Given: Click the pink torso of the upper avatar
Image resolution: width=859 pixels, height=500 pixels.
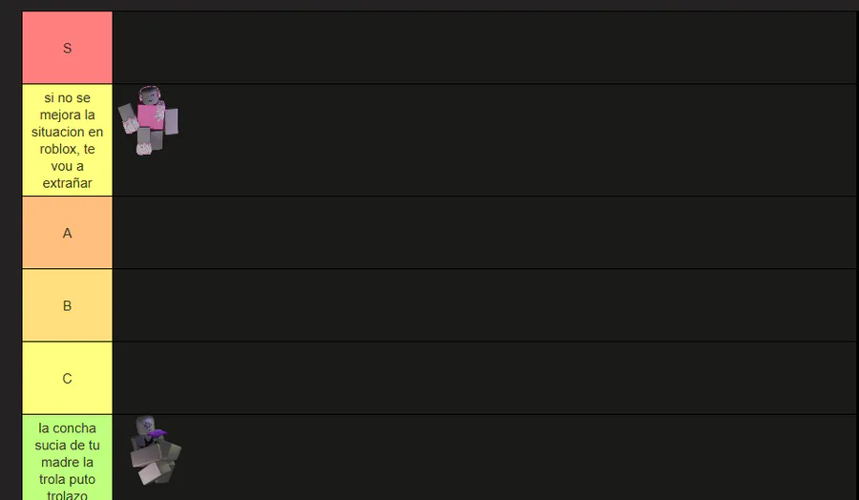Looking at the screenshot, I should click(x=151, y=116).
